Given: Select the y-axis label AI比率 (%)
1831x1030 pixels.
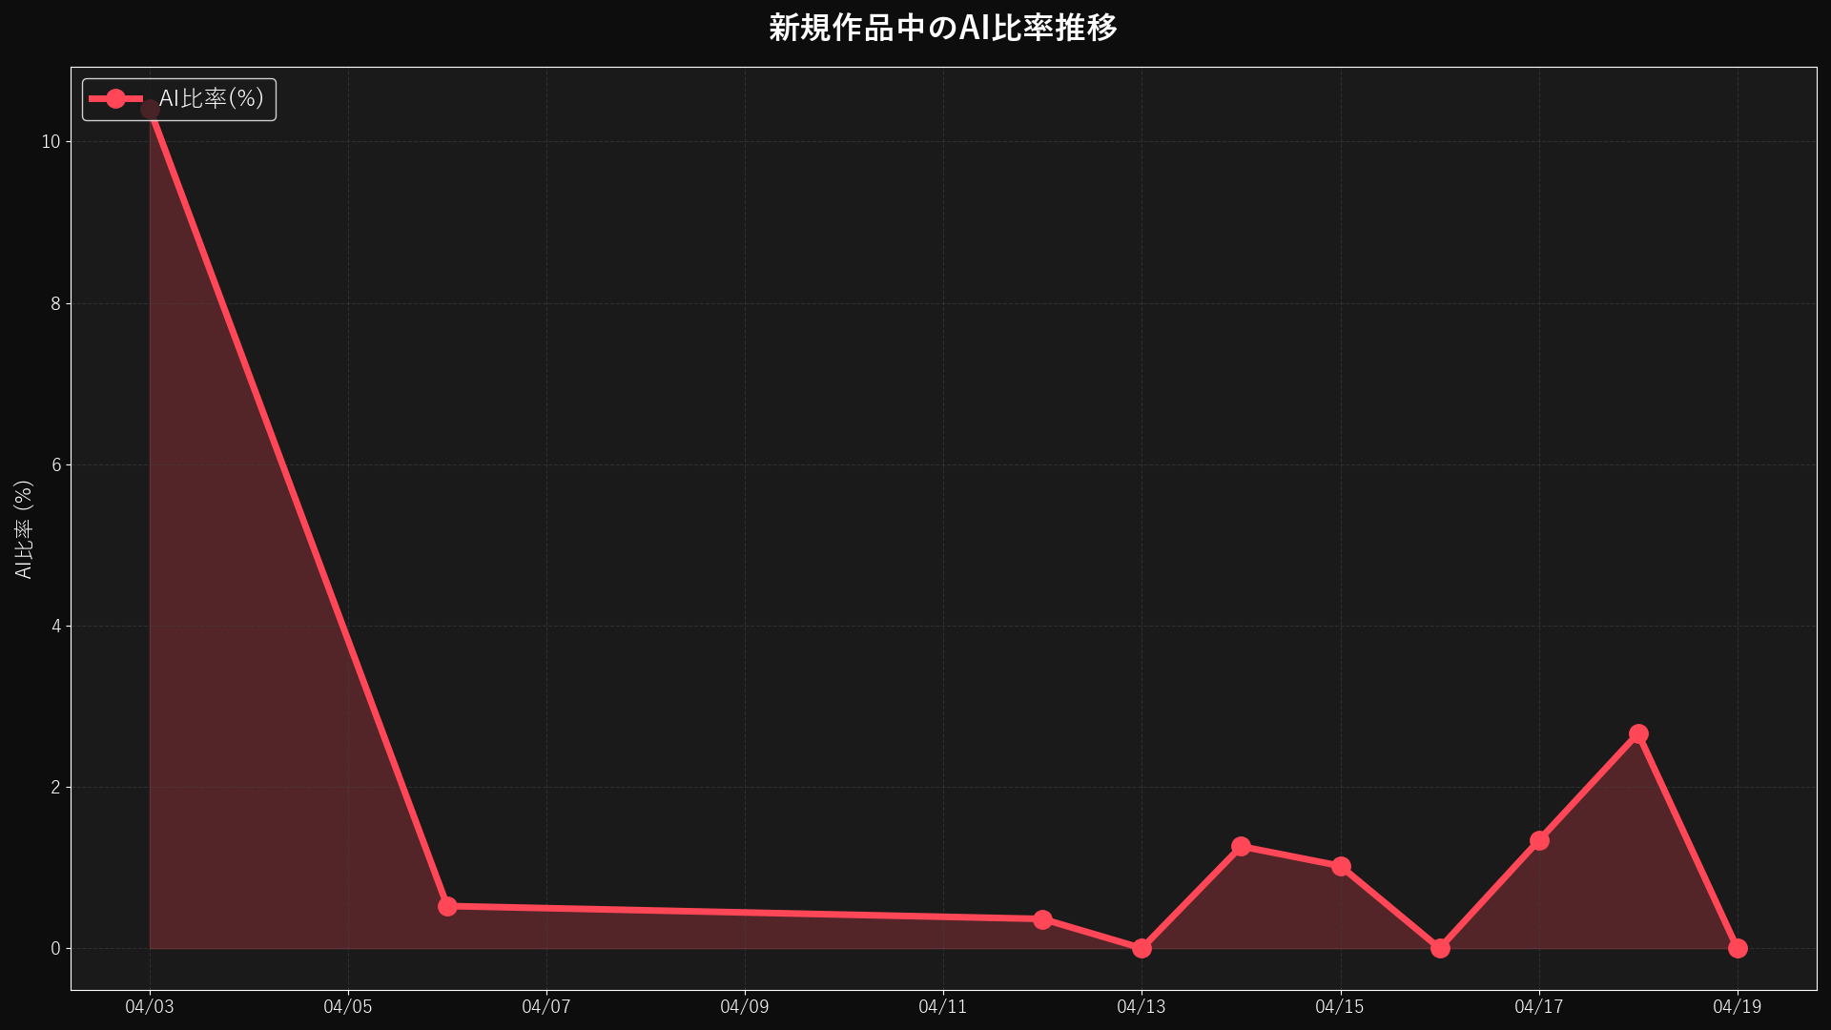Looking at the screenshot, I should [x=23, y=526].
